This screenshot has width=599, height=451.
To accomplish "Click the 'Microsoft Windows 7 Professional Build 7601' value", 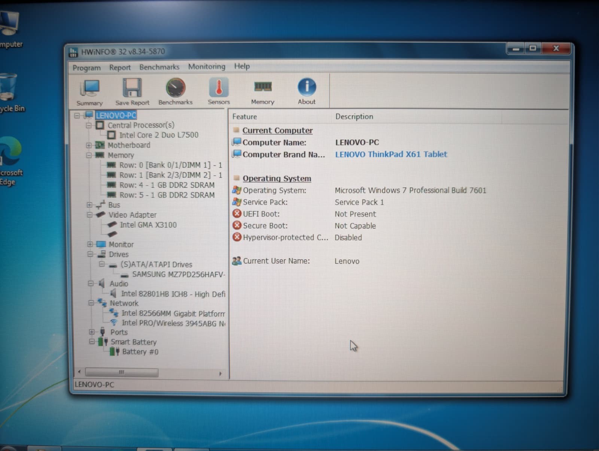I will (410, 190).
